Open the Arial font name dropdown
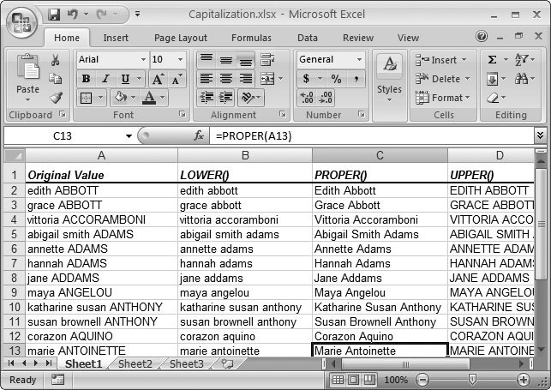The image size is (551, 390). tap(143, 59)
